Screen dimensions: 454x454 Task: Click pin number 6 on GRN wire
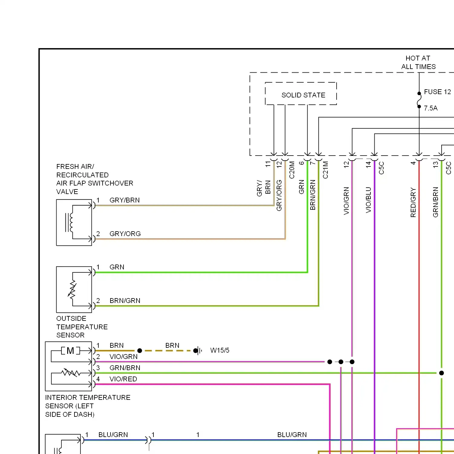301,163
